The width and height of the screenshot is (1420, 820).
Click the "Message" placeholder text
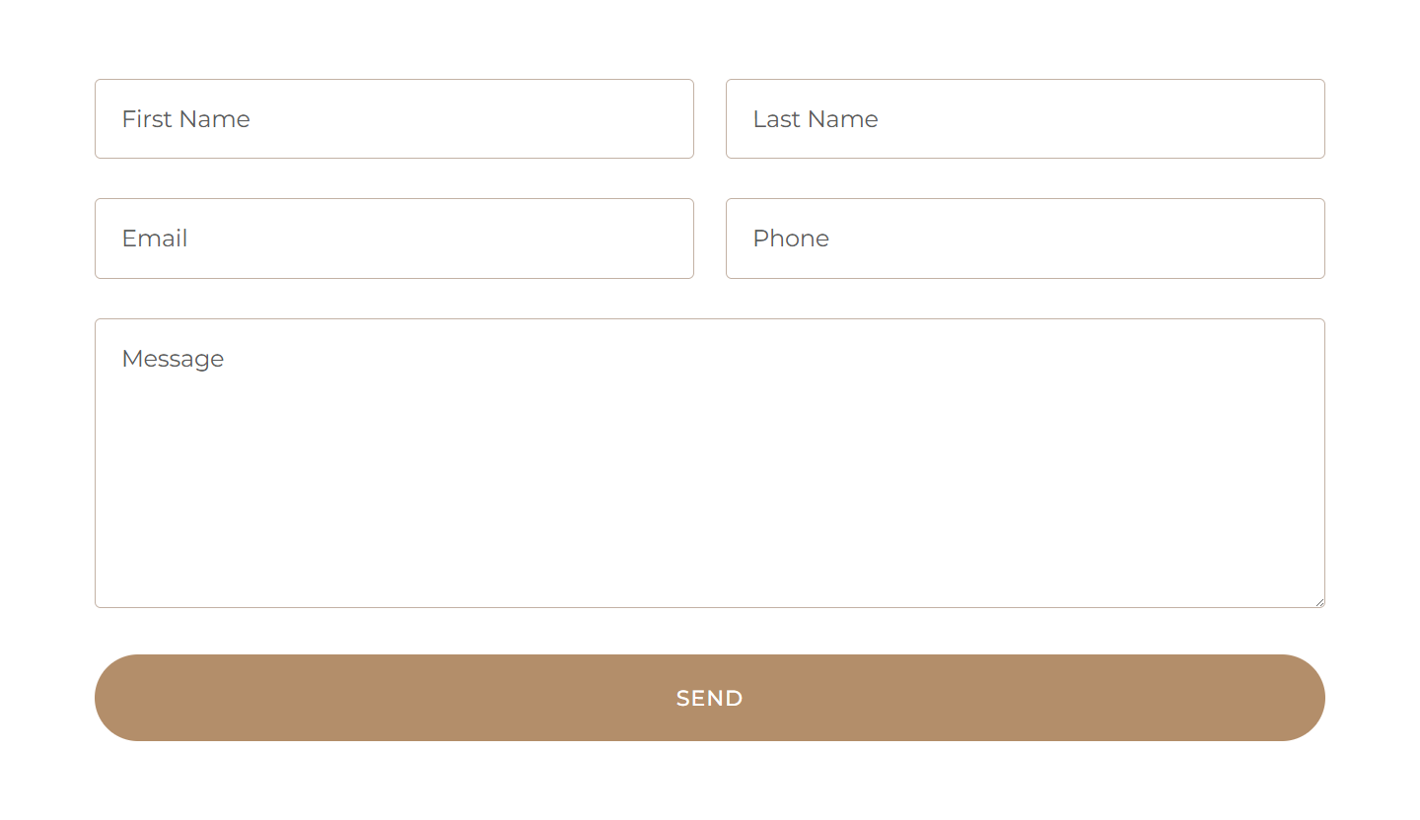[173, 359]
